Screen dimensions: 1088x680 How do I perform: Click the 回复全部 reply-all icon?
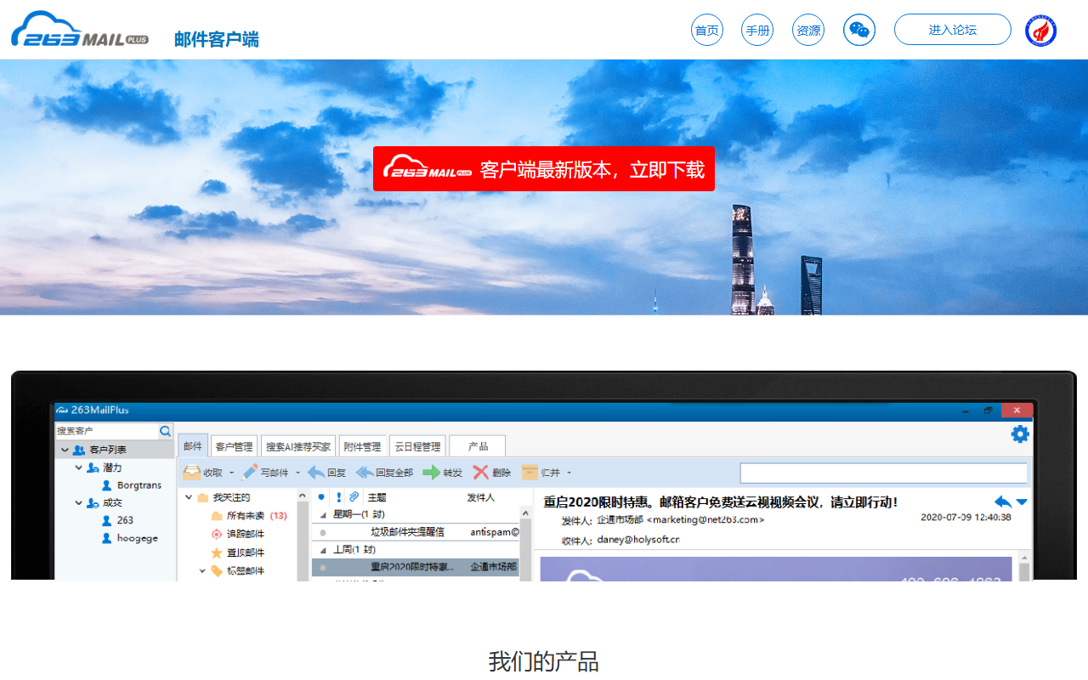point(365,473)
